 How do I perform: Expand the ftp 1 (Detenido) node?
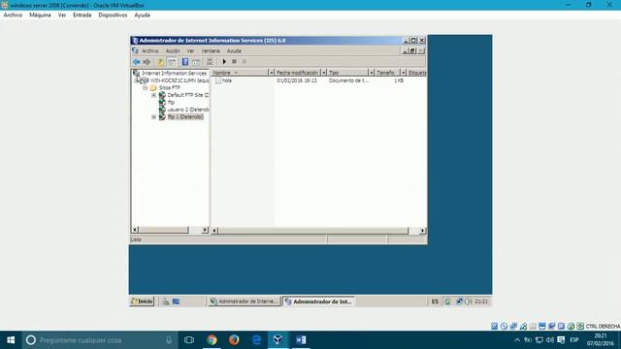click(x=154, y=117)
